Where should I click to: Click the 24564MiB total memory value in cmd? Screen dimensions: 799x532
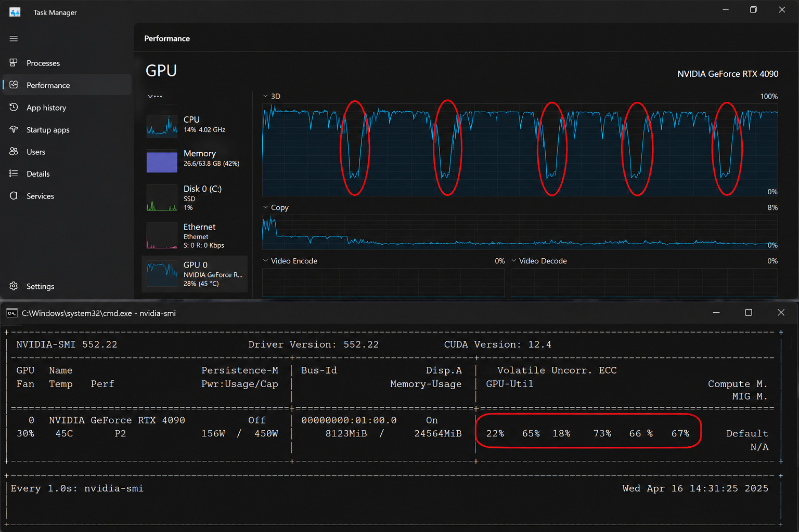[437, 433]
